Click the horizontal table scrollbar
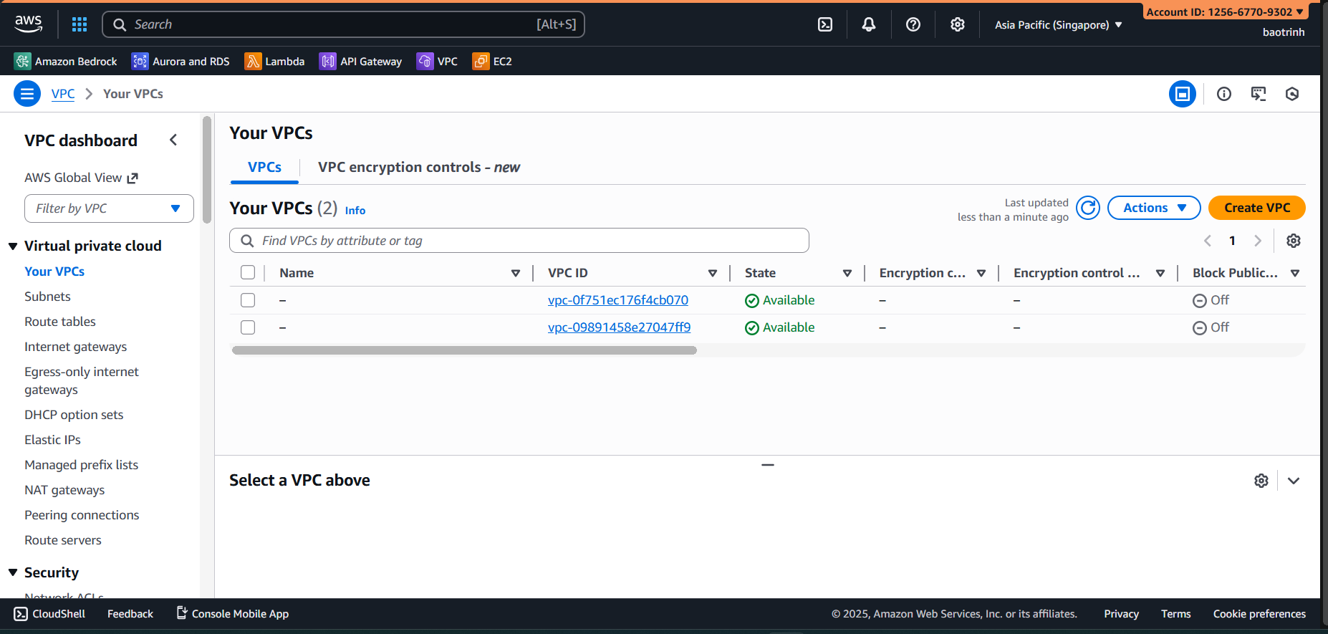 (464, 350)
